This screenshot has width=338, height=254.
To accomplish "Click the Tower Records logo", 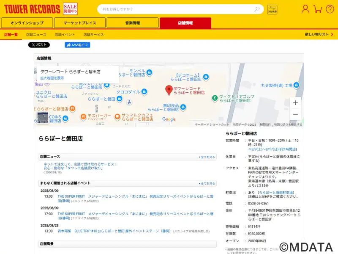I will [32, 9].
